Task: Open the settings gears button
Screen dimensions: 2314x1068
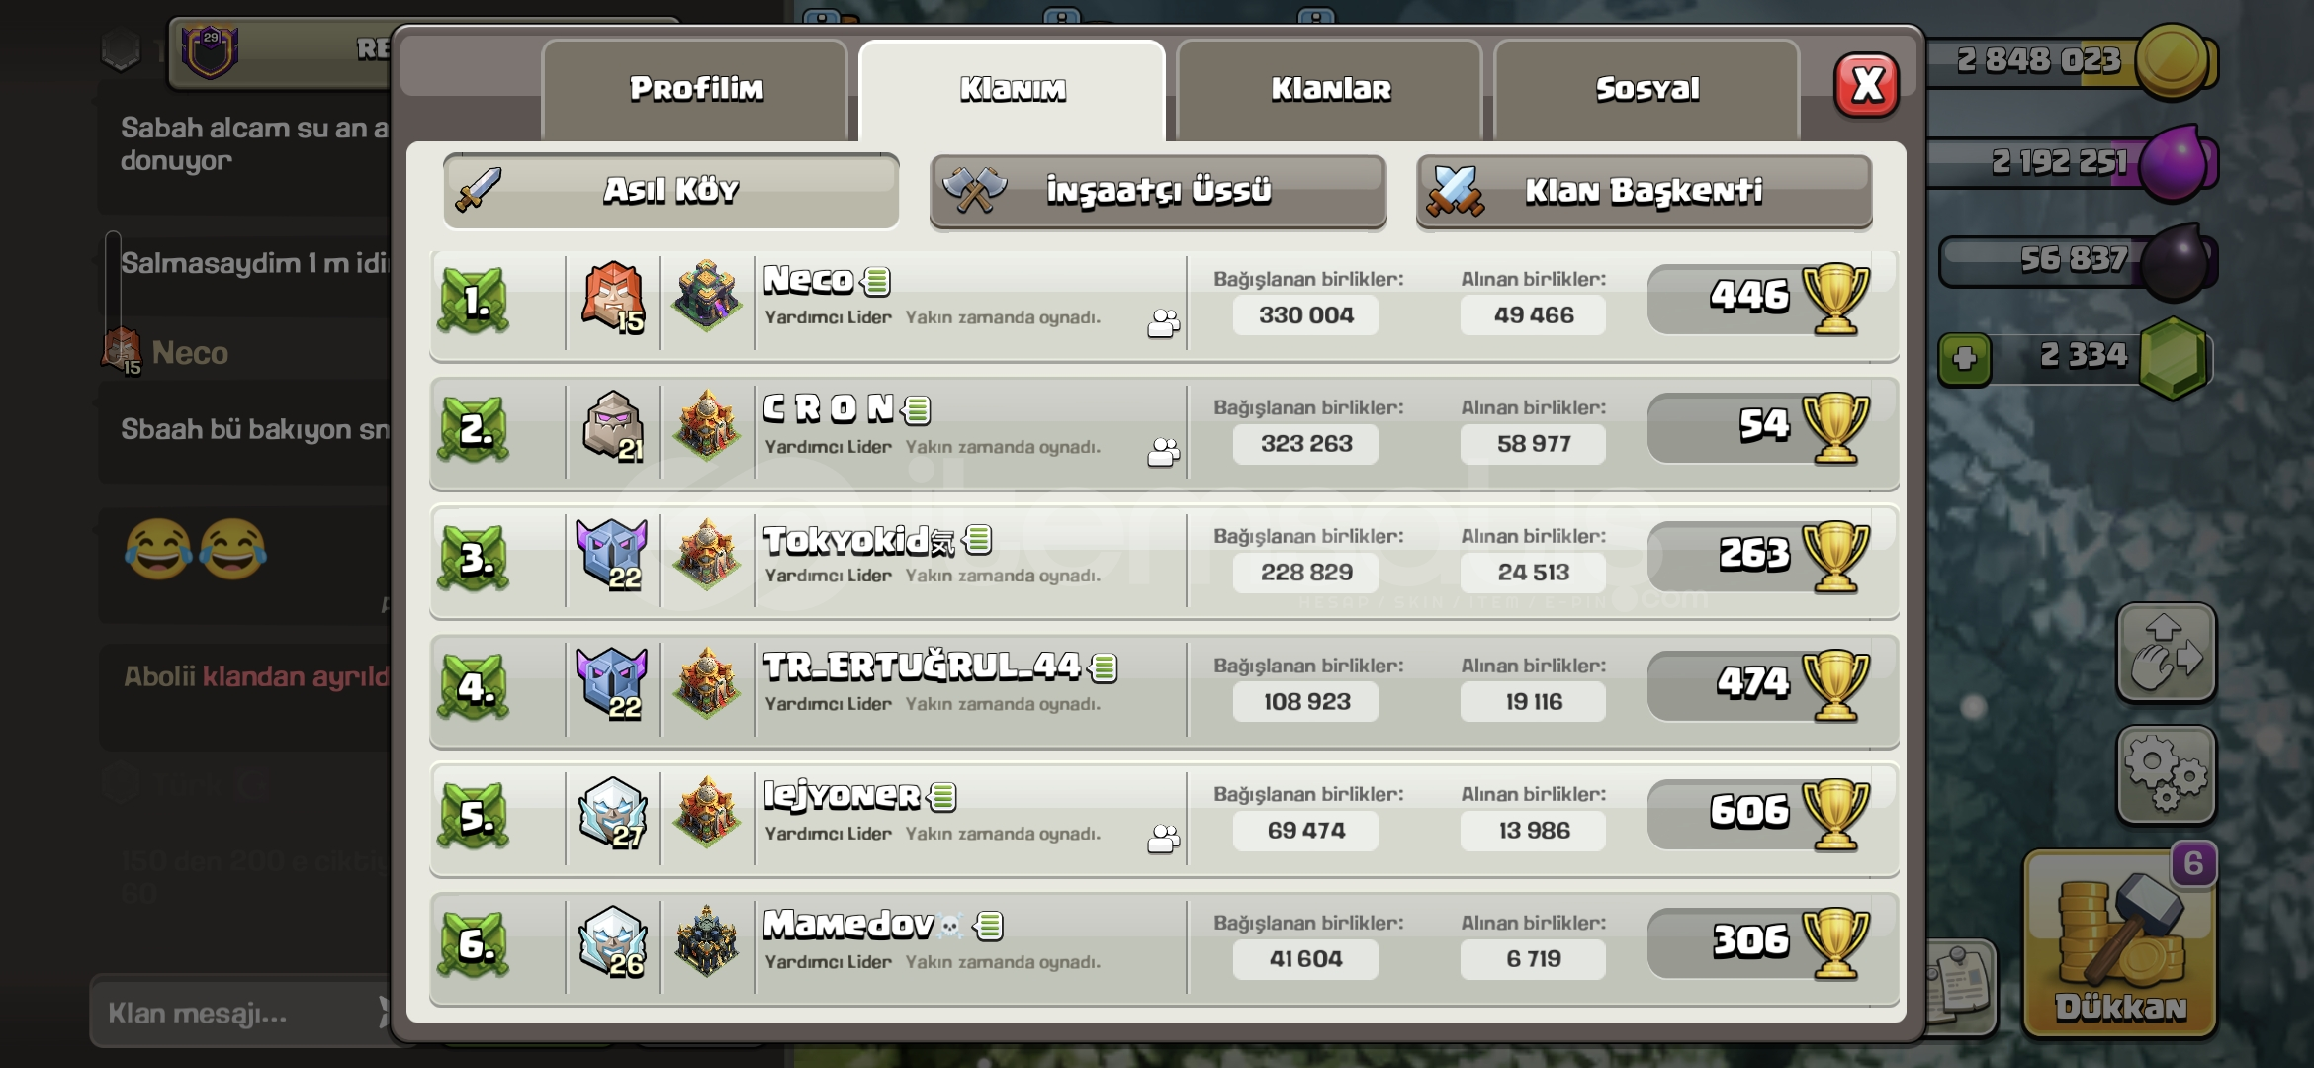Action: click(x=2166, y=774)
